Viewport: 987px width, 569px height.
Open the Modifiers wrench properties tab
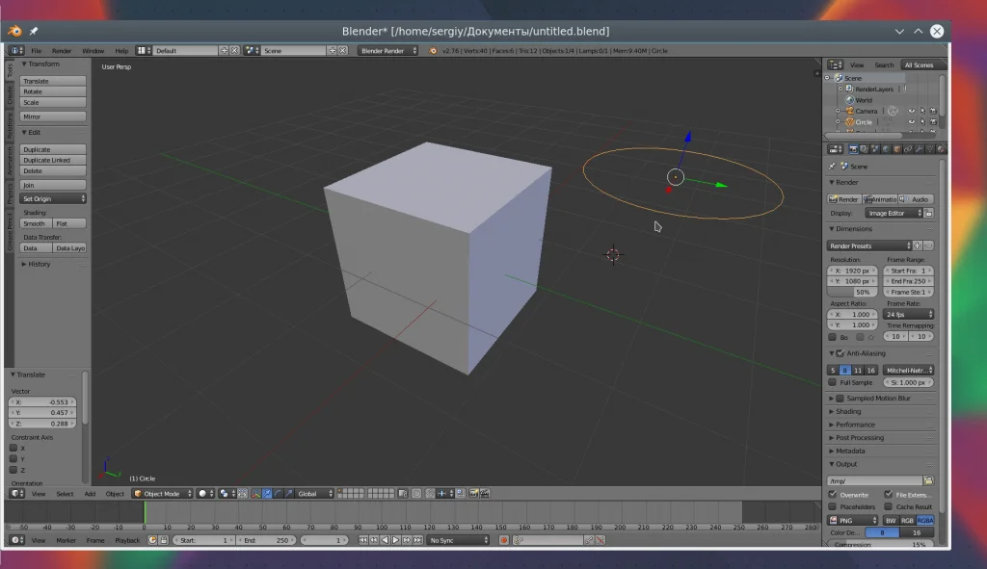click(x=919, y=149)
